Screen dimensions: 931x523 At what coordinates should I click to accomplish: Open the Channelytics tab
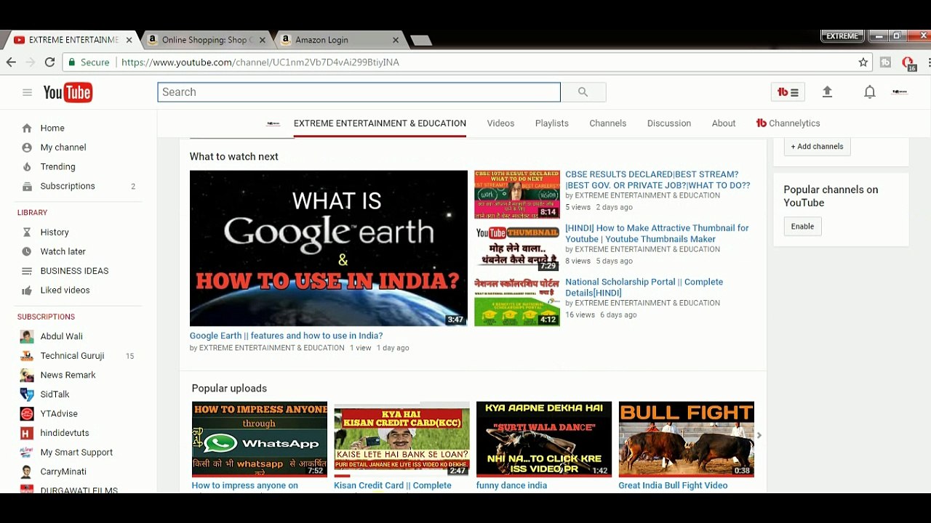[x=788, y=123]
